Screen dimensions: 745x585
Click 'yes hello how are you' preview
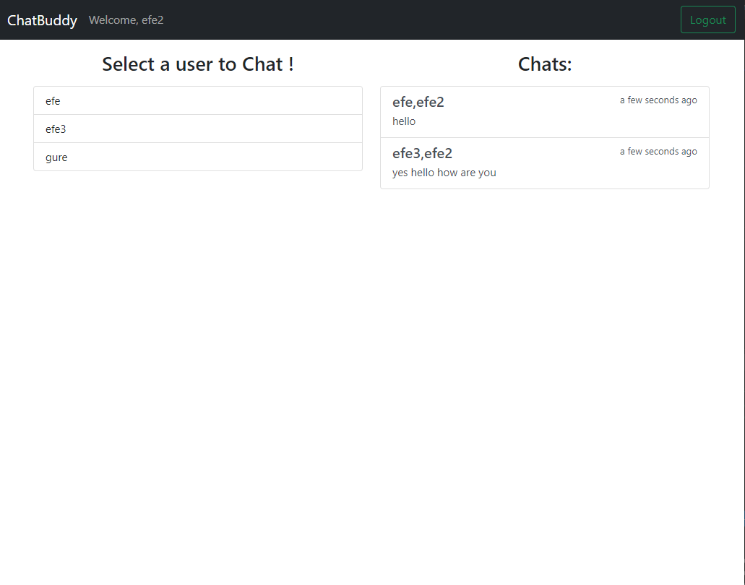tap(444, 173)
